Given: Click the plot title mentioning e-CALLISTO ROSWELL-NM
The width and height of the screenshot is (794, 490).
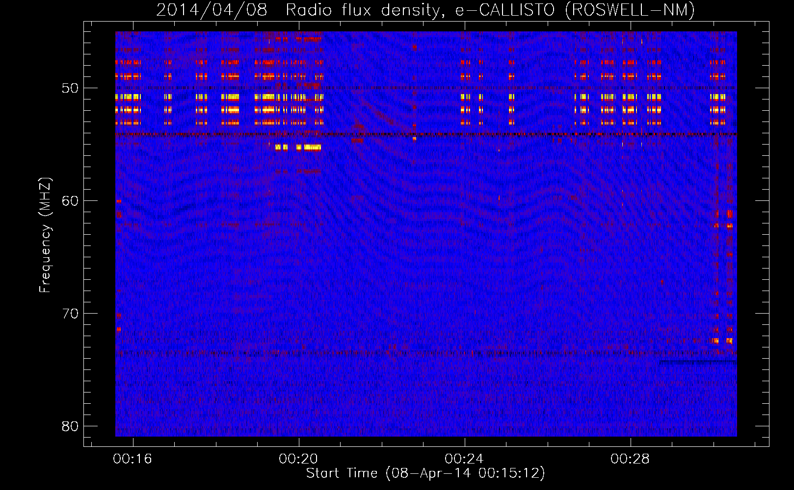Looking at the screenshot, I should click(x=425, y=10).
